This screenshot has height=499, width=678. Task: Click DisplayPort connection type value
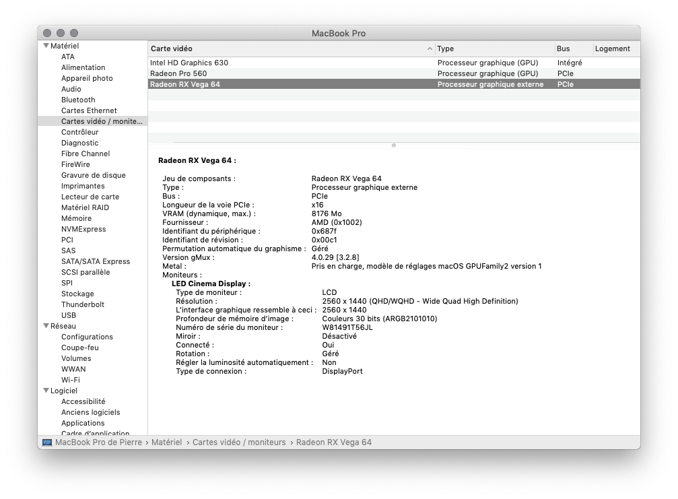342,371
